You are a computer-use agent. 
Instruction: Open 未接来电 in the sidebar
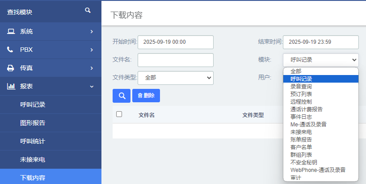tap(33, 159)
